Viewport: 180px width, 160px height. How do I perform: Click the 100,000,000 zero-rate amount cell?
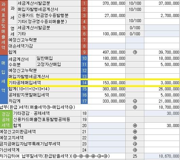pyautogui.click(x=107, y=34)
